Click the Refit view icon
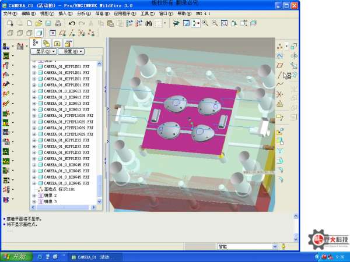The width and height of the screenshot is (350, 262). tap(224, 23)
